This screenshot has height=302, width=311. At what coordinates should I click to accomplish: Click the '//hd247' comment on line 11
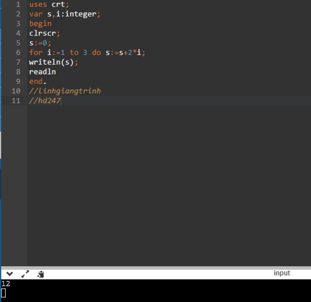pyautogui.click(x=45, y=101)
